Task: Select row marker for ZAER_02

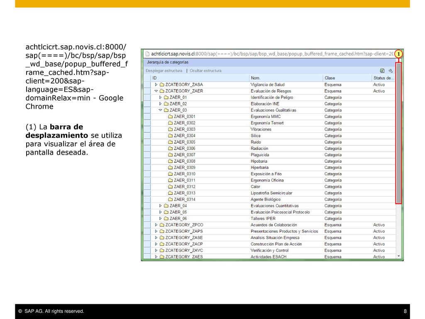Action: coord(147,103)
